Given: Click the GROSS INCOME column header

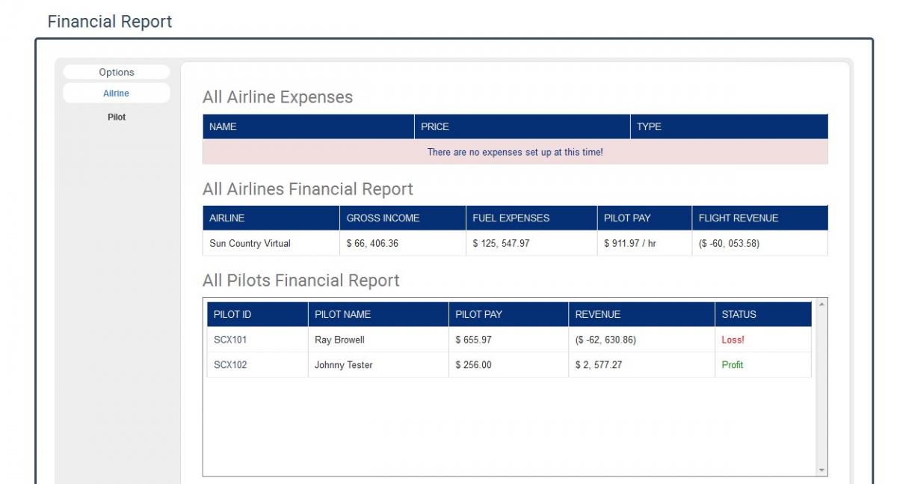Looking at the screenshot, I should (x=403, y=218).
